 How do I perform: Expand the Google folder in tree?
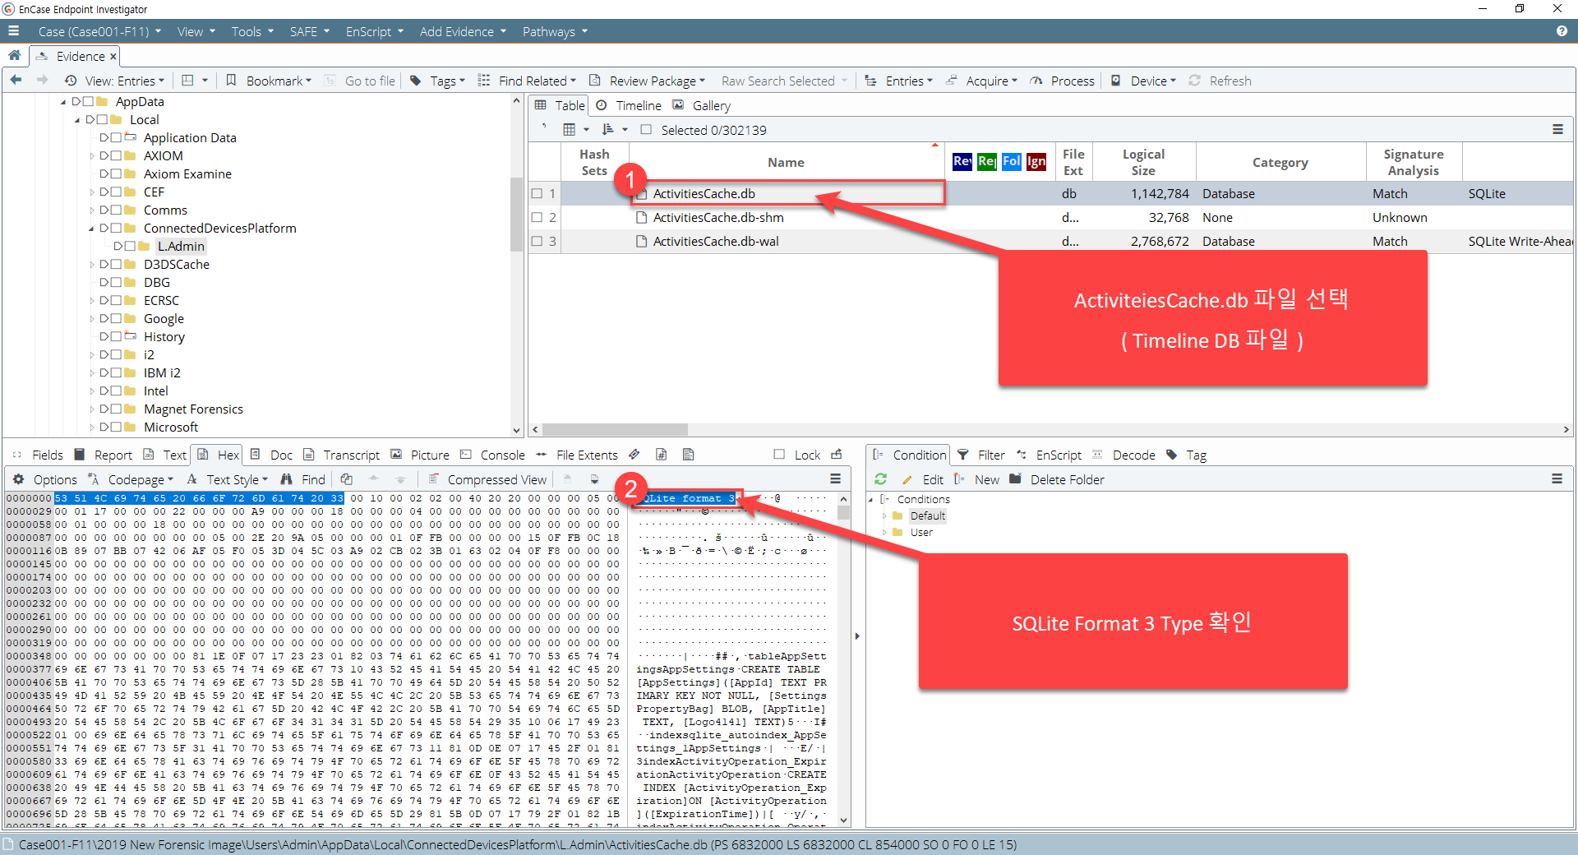pyautogui.click(x=92, y=319)
